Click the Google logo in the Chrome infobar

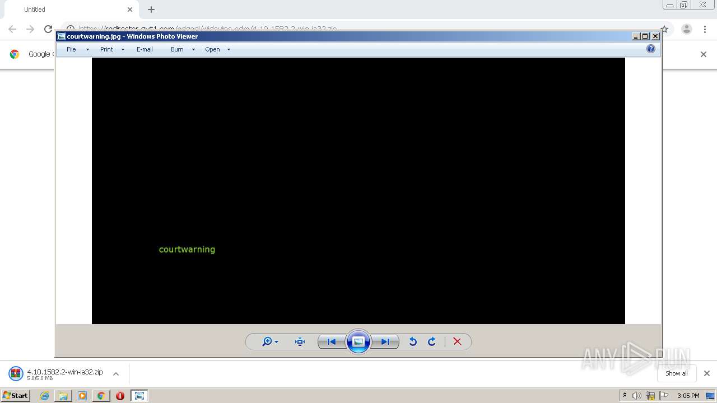(15, 54)
